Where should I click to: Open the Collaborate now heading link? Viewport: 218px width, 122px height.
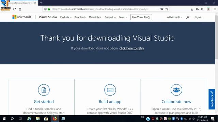click(176, 102)
